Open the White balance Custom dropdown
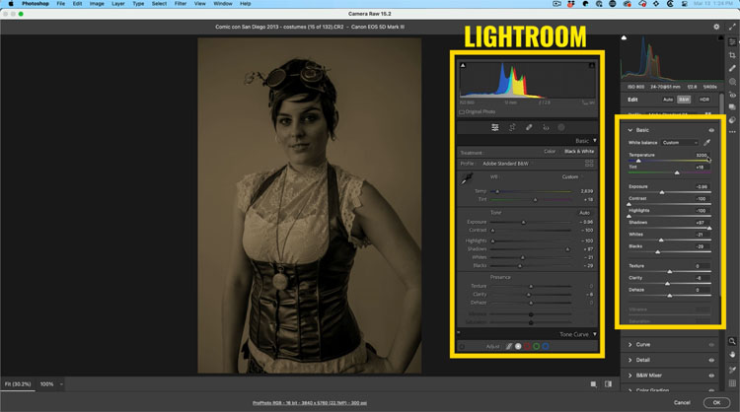Viewport: 740px width, 412px height. click(x=679, y=142)
